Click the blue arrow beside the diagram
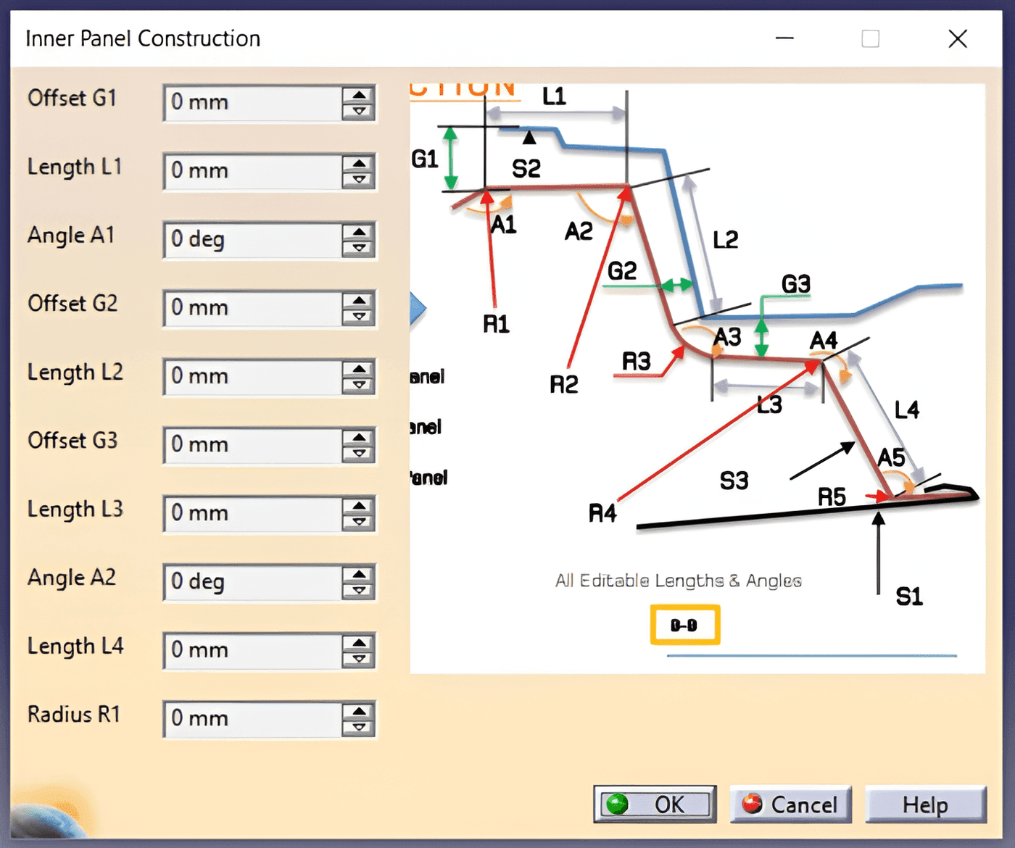1015x848 pixels. (x=418, y=309)
